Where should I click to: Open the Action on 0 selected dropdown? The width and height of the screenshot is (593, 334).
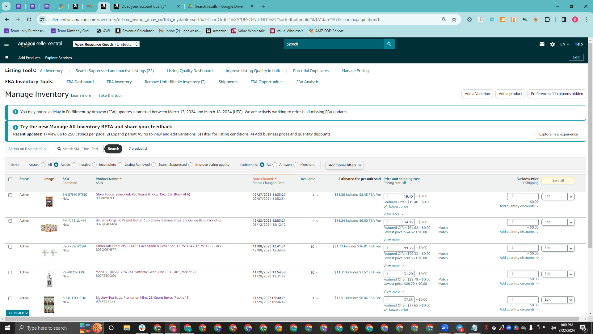pos(27,149)
